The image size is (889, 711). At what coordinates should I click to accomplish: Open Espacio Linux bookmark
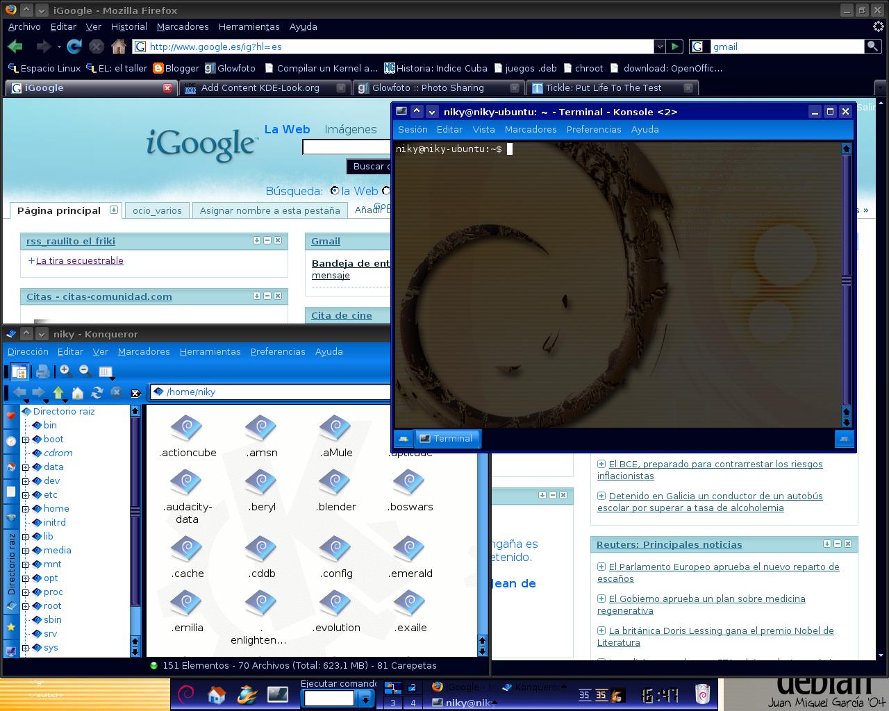pos(44,68)
